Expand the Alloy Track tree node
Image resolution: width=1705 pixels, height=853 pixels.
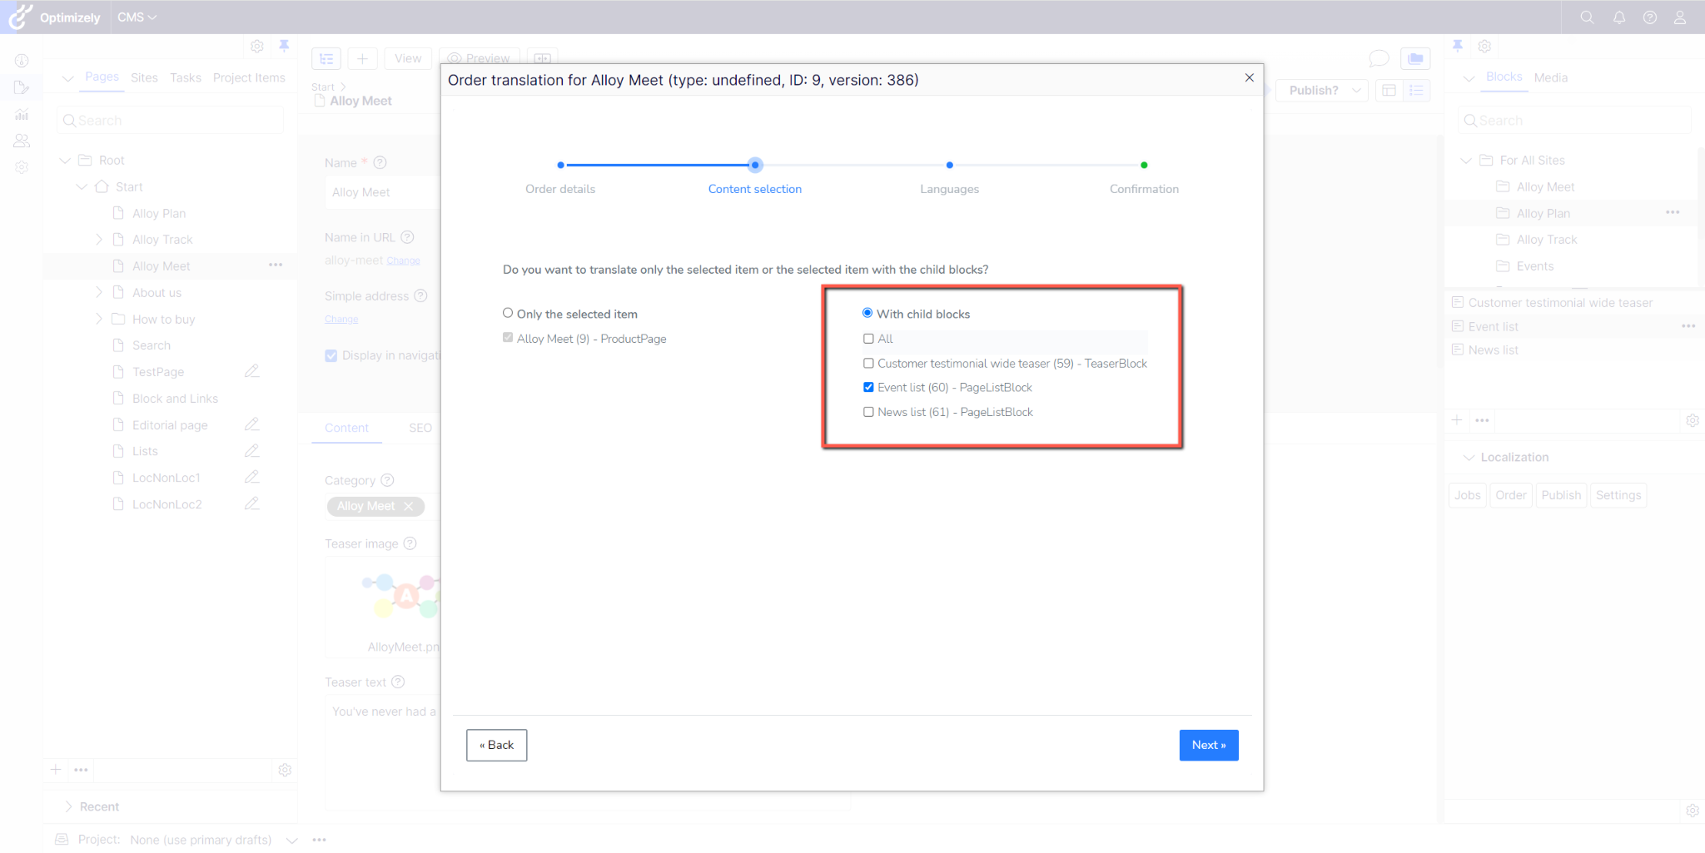click(99, 239)
